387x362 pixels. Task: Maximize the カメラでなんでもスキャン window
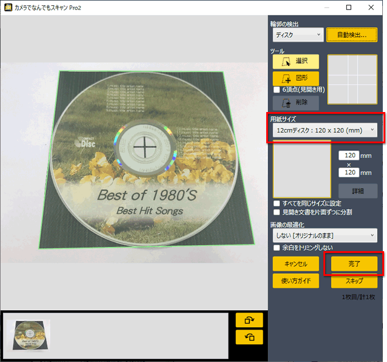tap(349, 8)
